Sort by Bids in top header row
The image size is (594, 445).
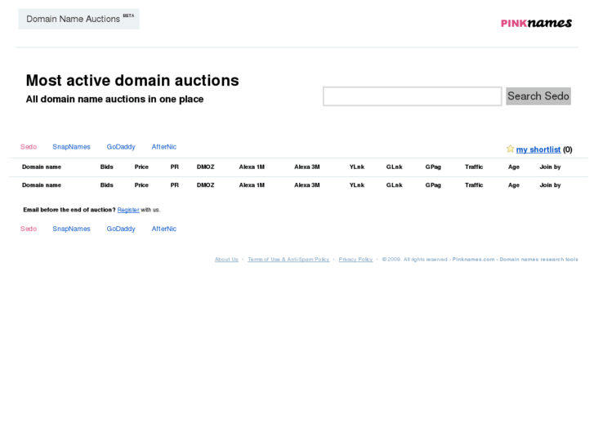pos(107,167)
